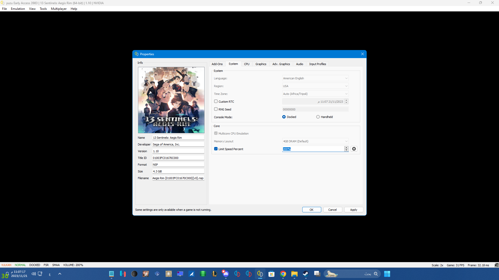Click the Windows taskbar search box
Viewport: 499px width, 280px height.
coord(352,274)
